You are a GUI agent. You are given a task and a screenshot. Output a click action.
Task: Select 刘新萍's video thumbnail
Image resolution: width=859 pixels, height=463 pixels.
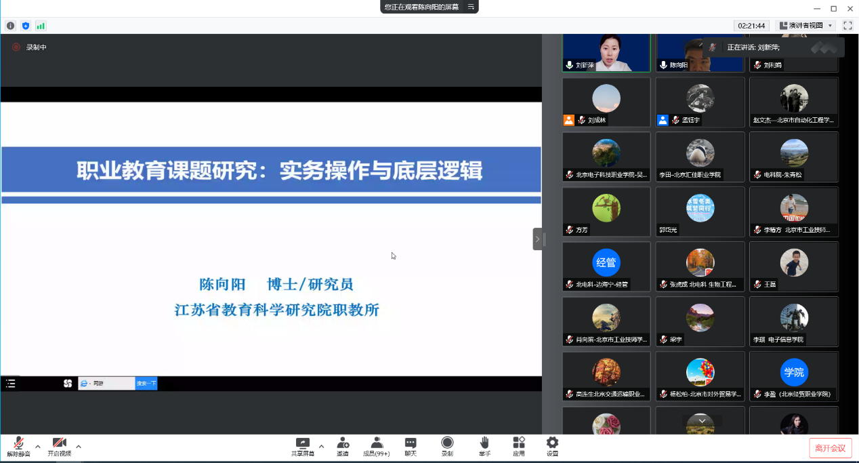606,53
